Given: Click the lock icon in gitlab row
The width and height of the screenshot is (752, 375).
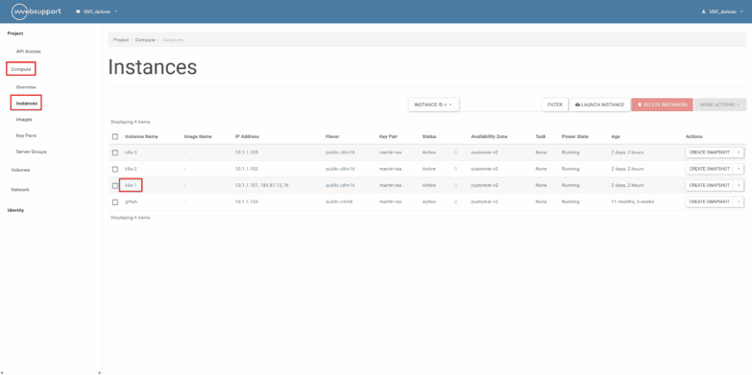Looking at the screenshot, I should [x=455, y=201].
